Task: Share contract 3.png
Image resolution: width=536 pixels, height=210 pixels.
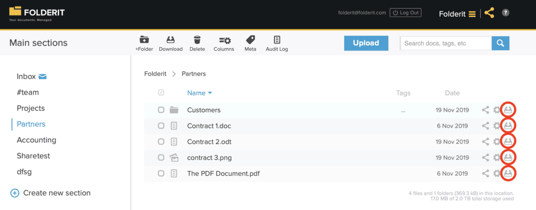Action: click(x=485, y=157)
